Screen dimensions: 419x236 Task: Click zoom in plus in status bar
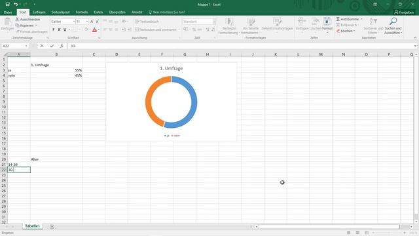[x=405, y=233]
